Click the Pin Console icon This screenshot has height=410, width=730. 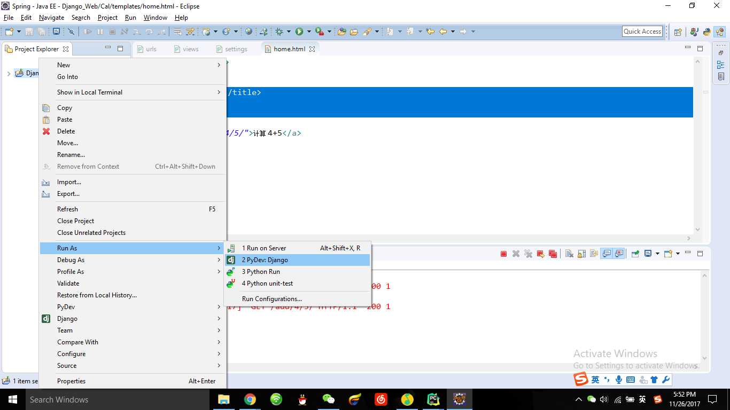pyautogui.click(x=635, y=254)
